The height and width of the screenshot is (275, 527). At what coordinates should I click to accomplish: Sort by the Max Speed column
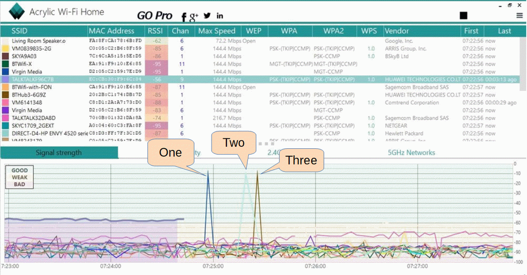216,31
